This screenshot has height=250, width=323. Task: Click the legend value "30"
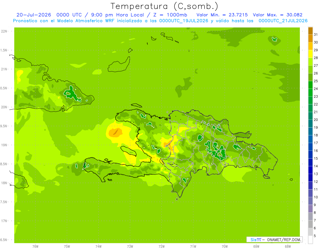tap(316, 42)
